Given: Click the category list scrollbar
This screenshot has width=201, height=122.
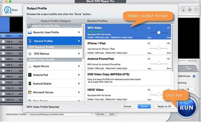Looking at the screenshot, I should click(83, 42).
